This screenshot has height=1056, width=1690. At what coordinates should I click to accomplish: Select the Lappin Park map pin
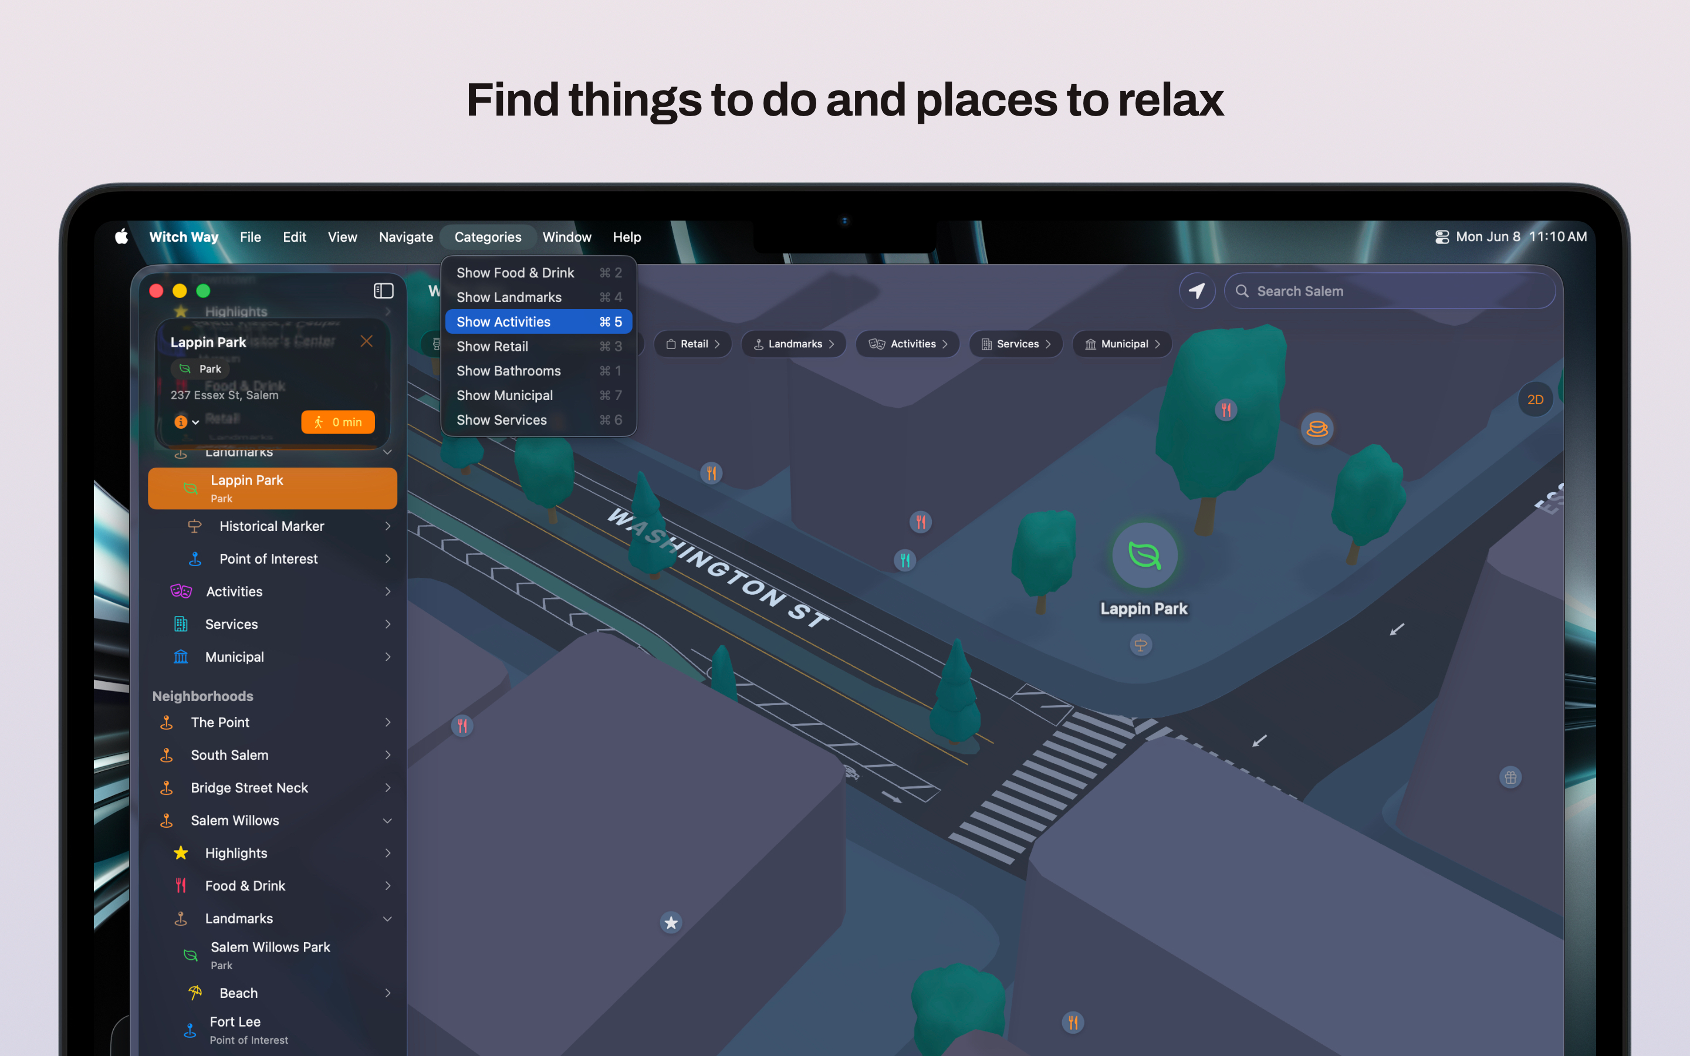(1145, 555)
